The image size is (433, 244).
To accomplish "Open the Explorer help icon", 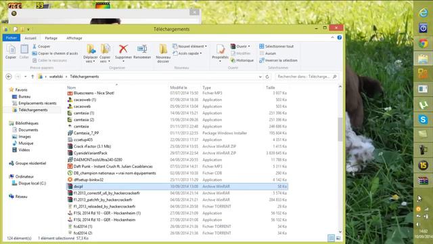I will coord(340,38).
